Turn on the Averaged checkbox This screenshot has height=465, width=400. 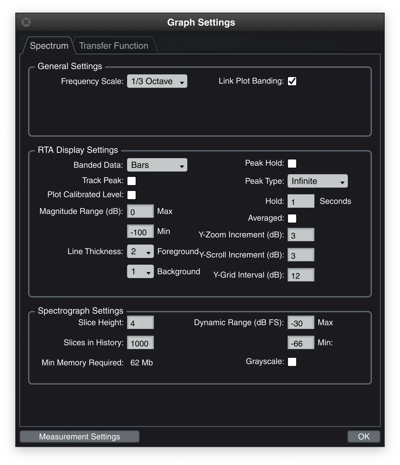pyautogui.click(x=292, y=218)
